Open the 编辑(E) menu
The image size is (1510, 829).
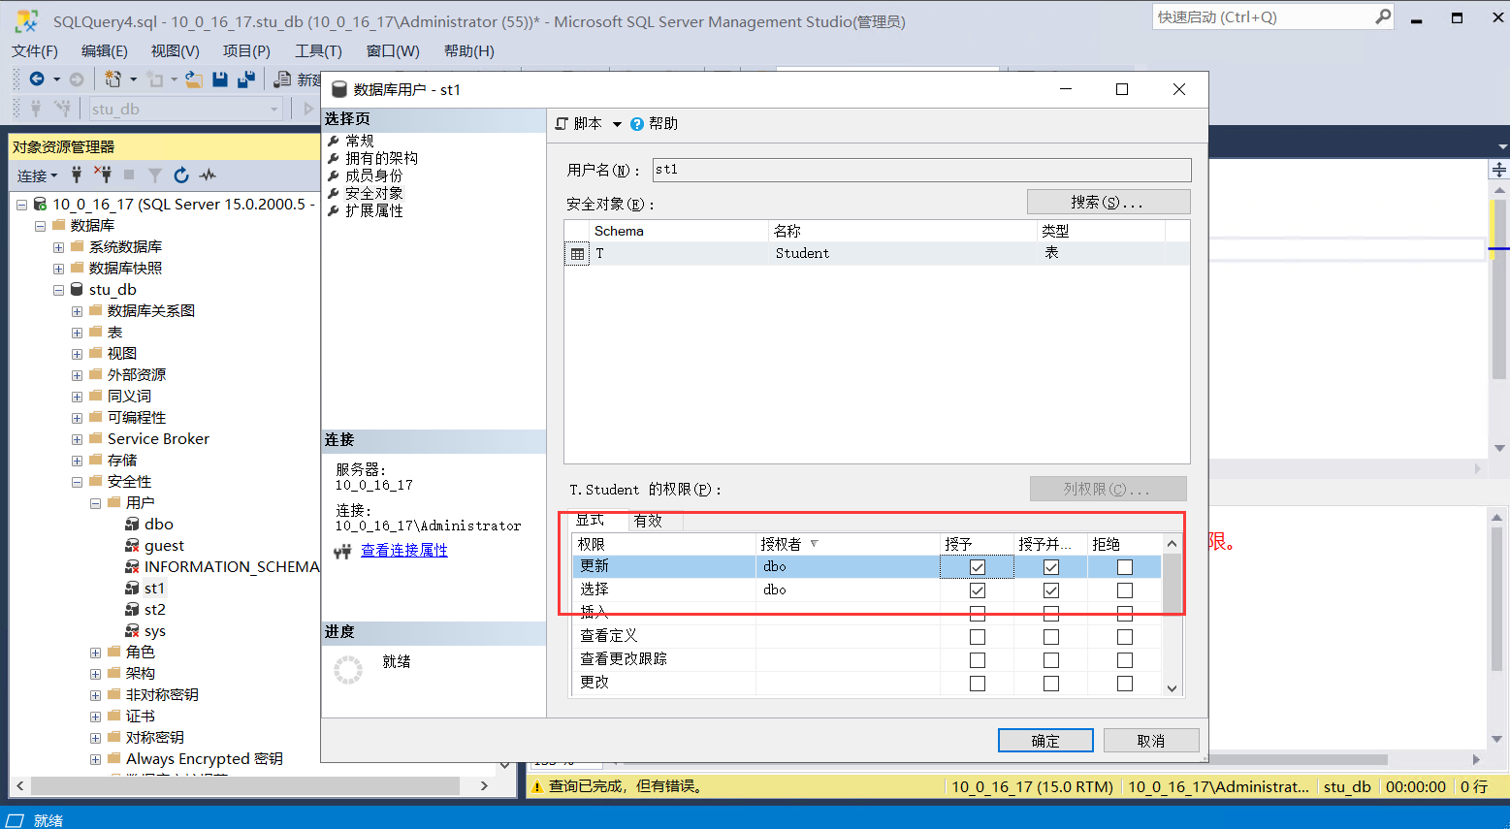point(105,50)
